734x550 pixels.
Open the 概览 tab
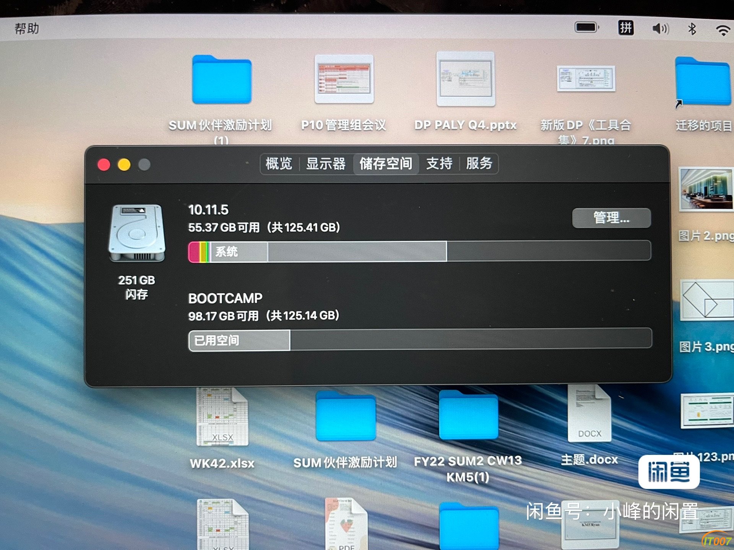point(279,164)
